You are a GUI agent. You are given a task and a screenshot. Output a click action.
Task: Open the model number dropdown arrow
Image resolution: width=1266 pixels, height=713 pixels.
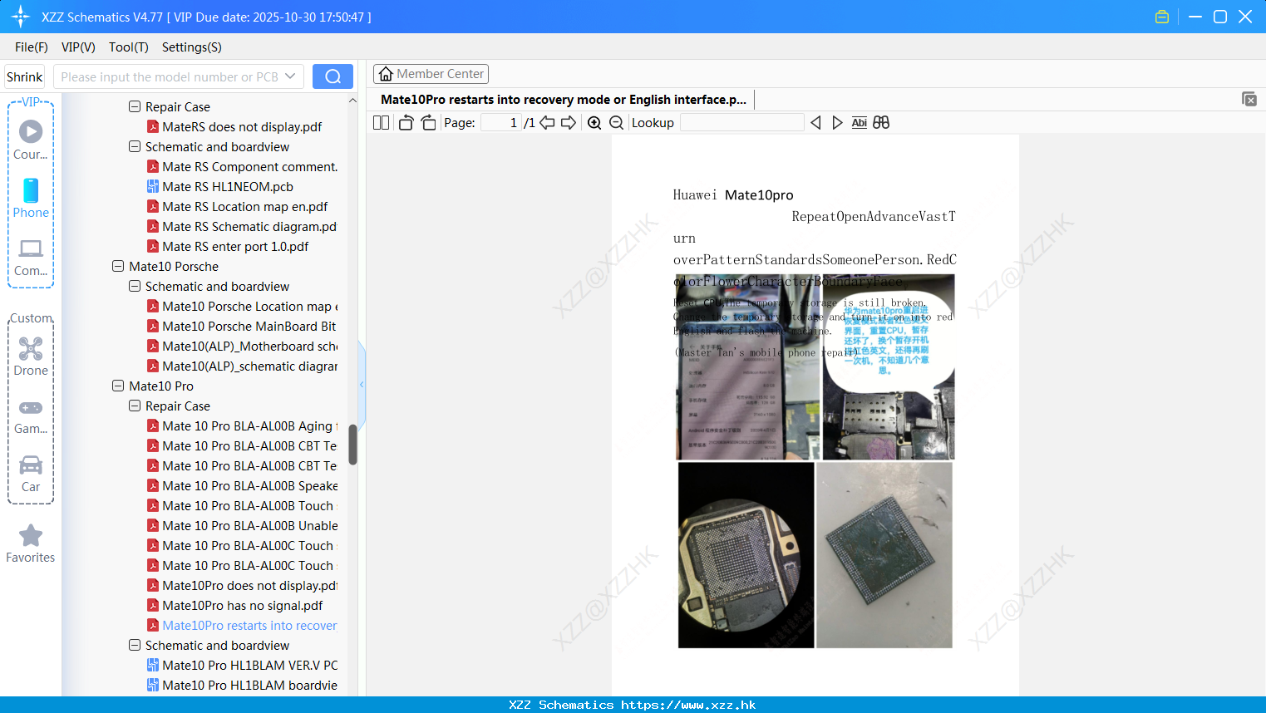tap(290, 76)
